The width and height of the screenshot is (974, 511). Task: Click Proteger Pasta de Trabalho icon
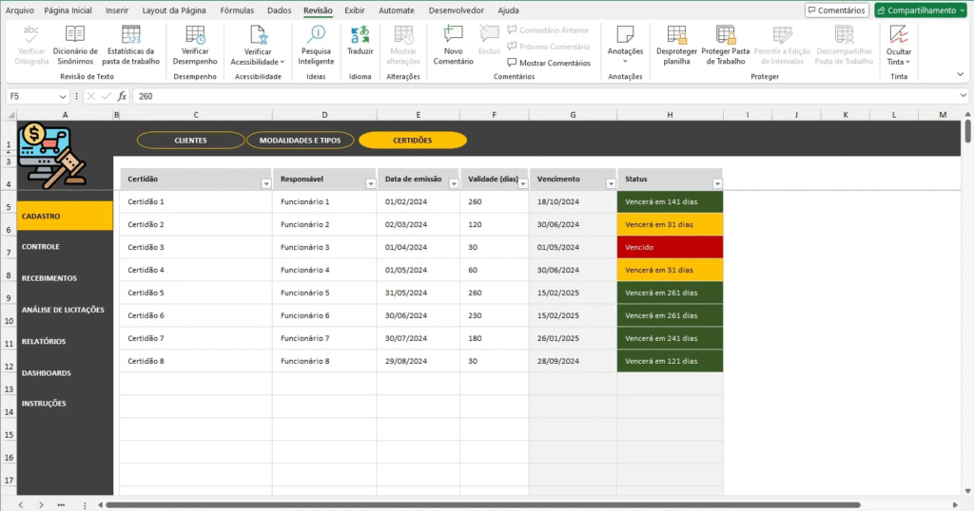coord(726,35)
